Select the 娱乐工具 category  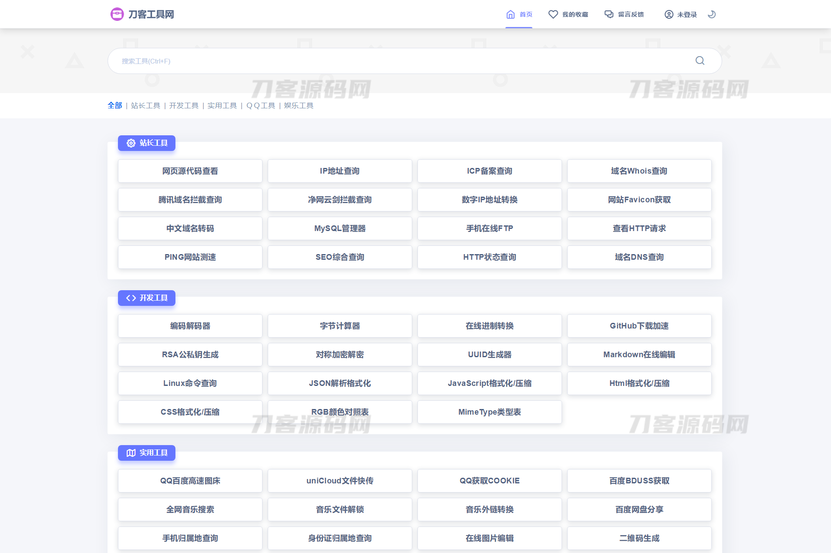299,105
